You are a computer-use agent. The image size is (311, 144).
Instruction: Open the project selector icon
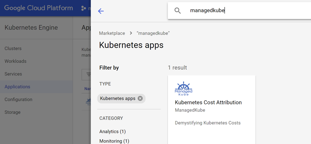tap(84, 8)
